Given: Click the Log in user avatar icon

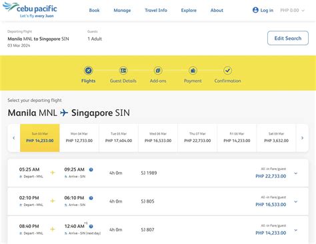Looking at the screenshot, I should [x=255, y=10].
